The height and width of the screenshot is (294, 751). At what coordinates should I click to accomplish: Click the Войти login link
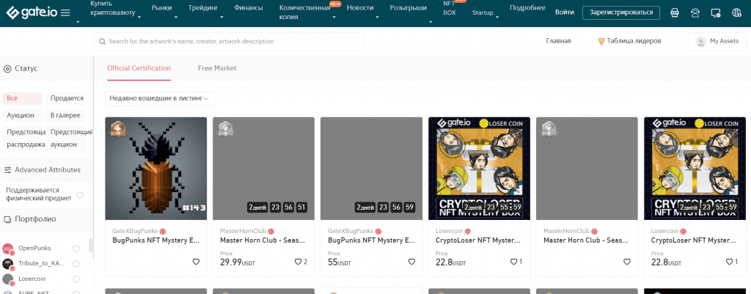click(x=565, y=12)
